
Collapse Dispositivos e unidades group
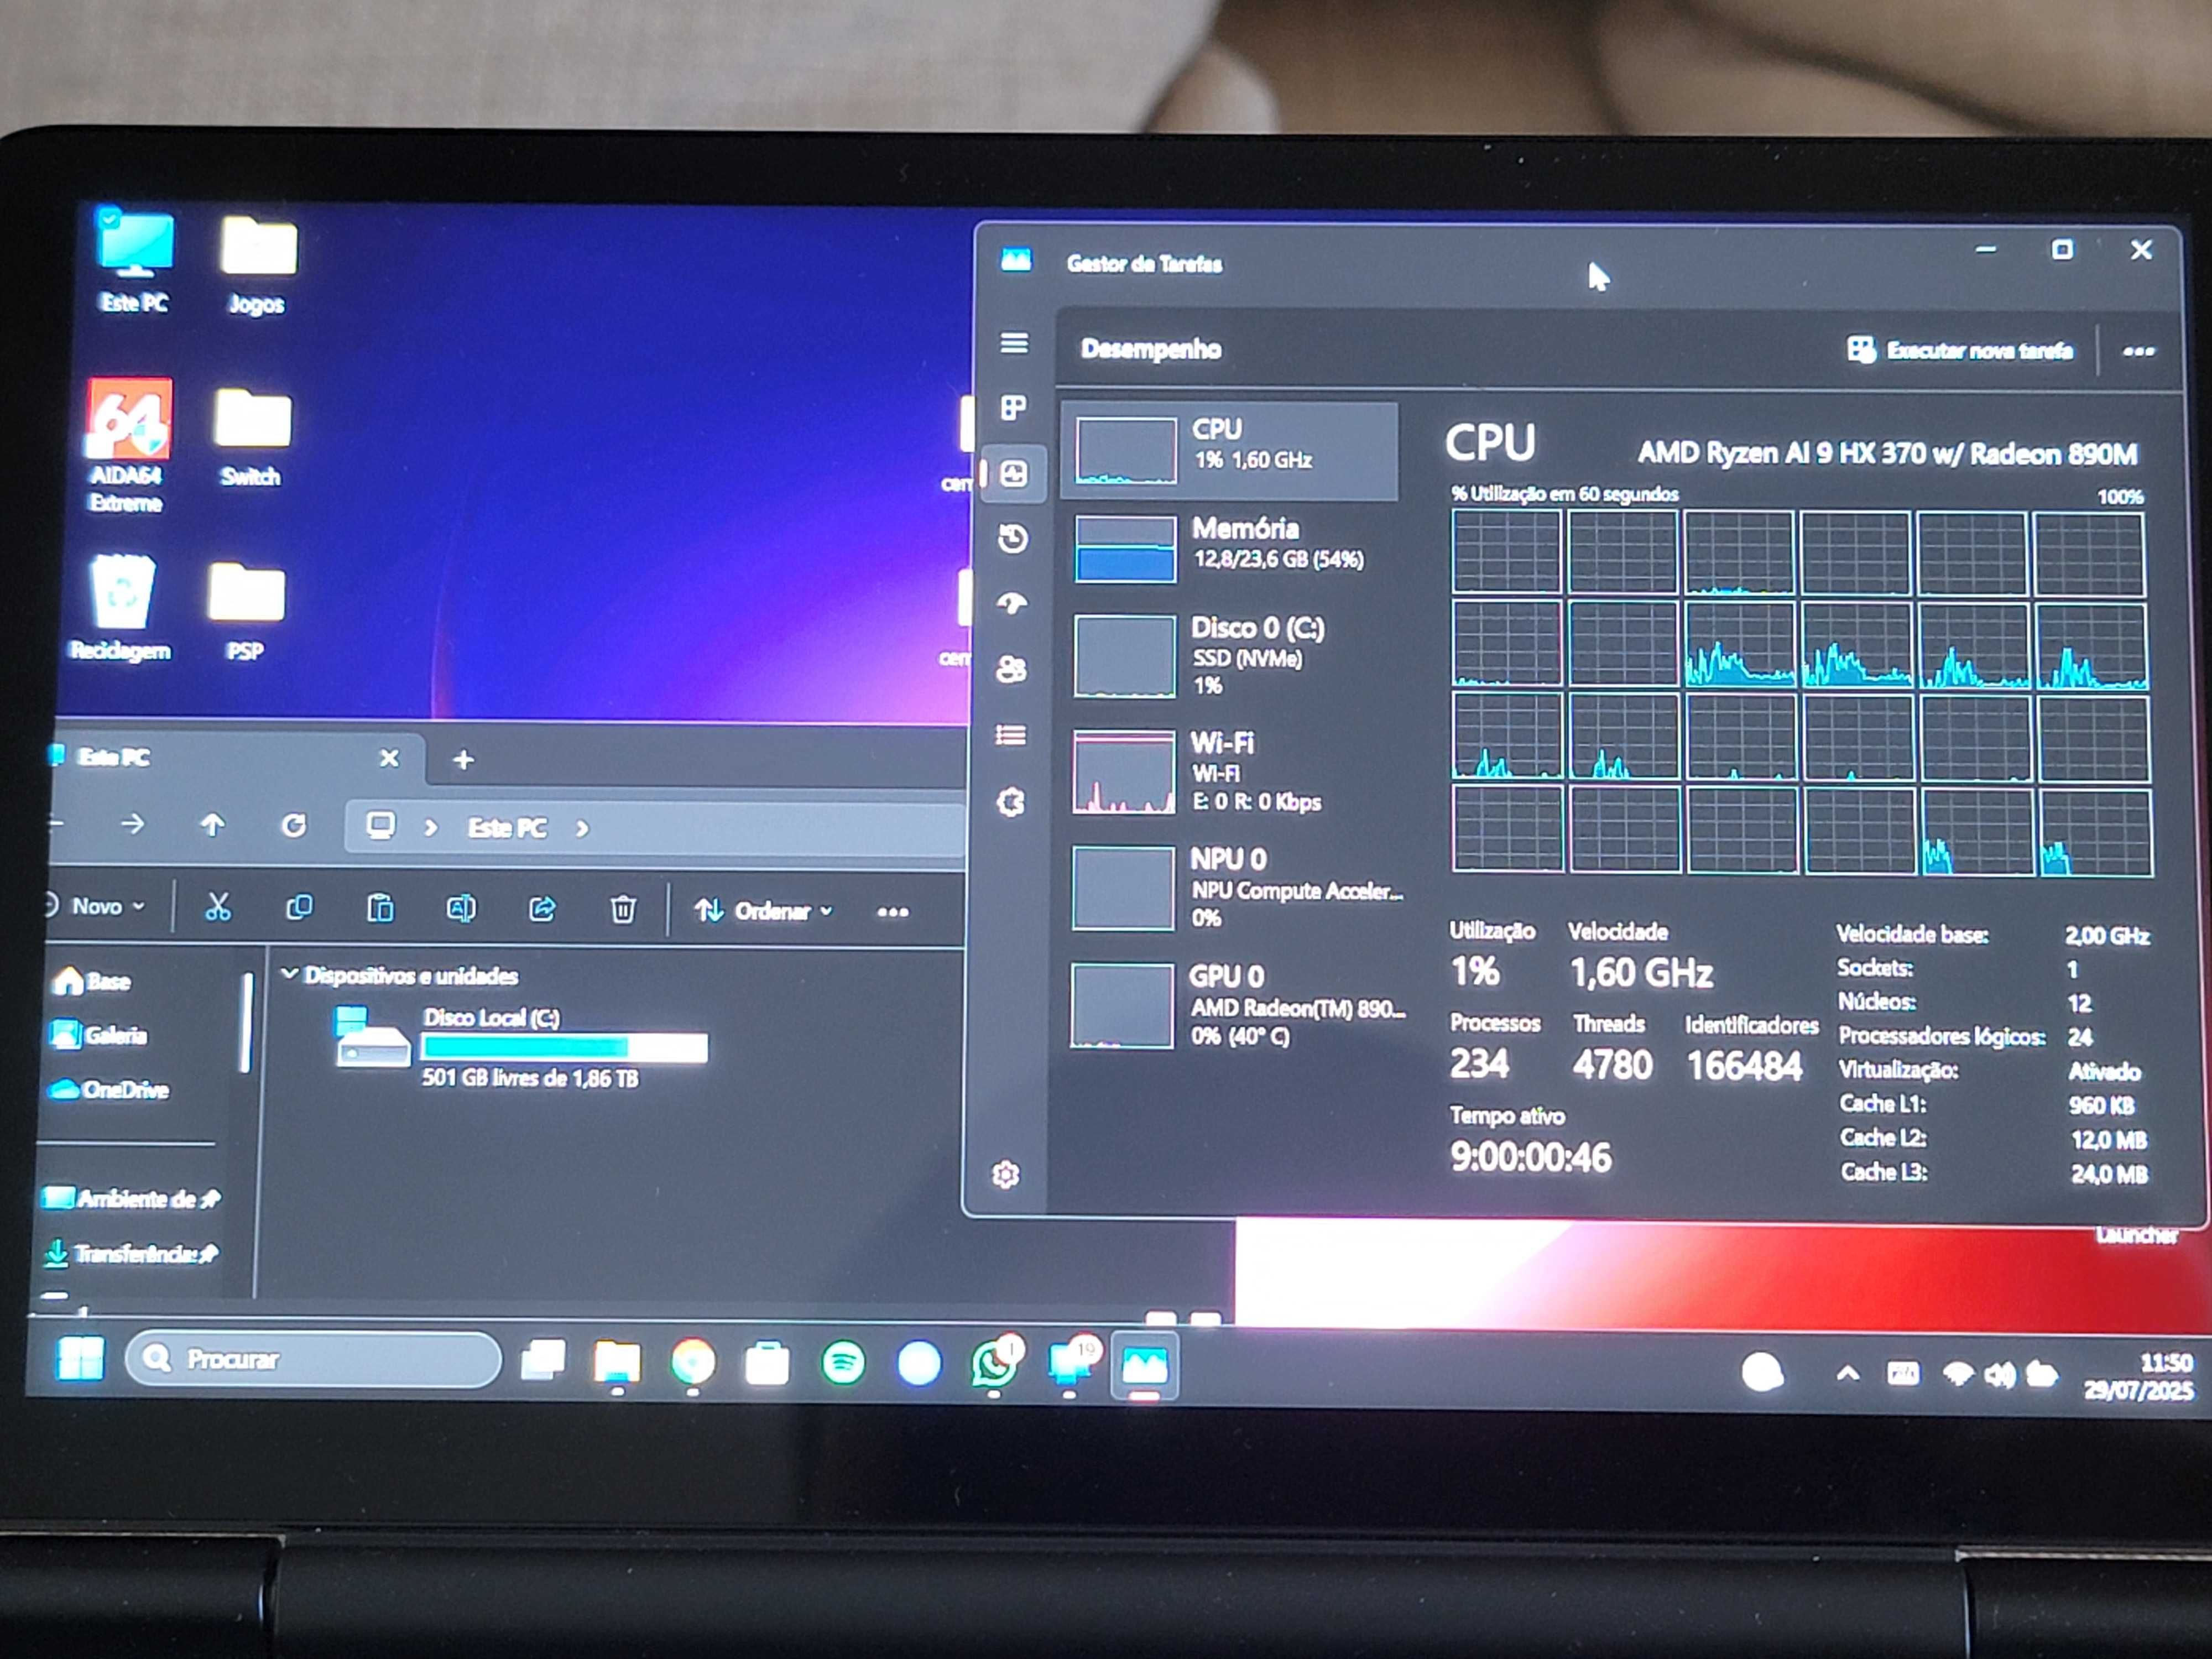(x=290, y=973)
